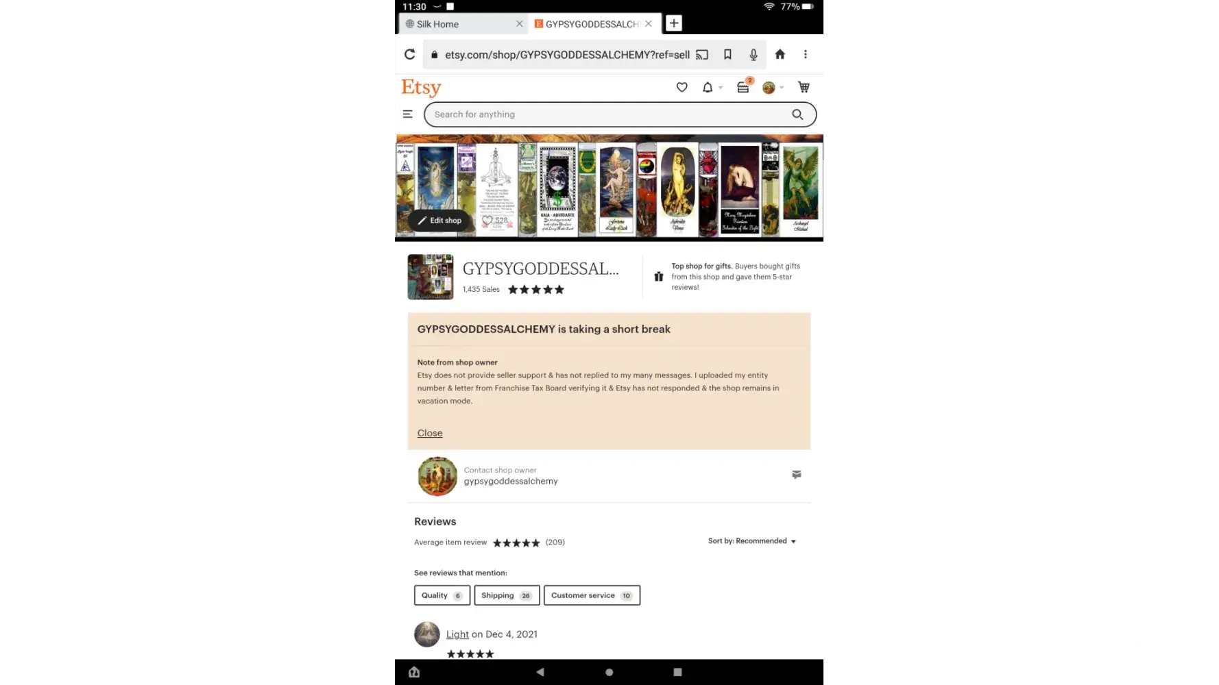1219x685 pixels.
Task: Click Edit shop button on banner
Action: tap(439, 221)
